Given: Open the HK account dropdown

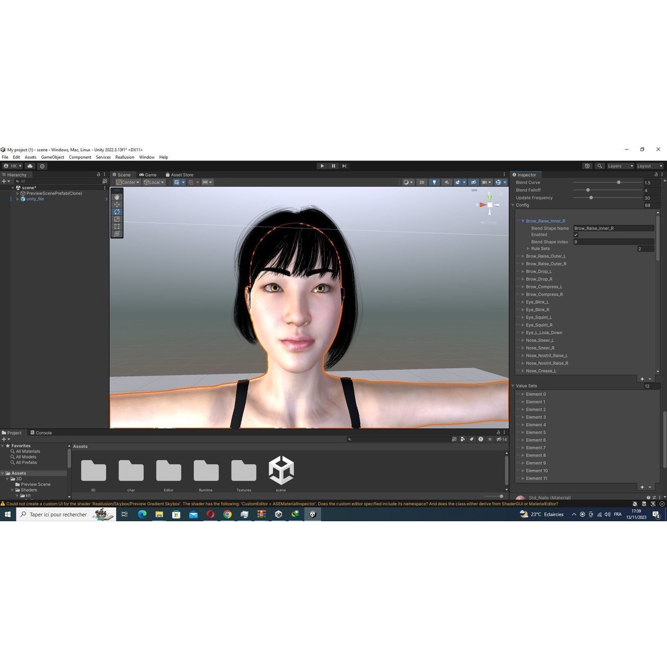Looking at the screenshot, I should tap(13, 166).
